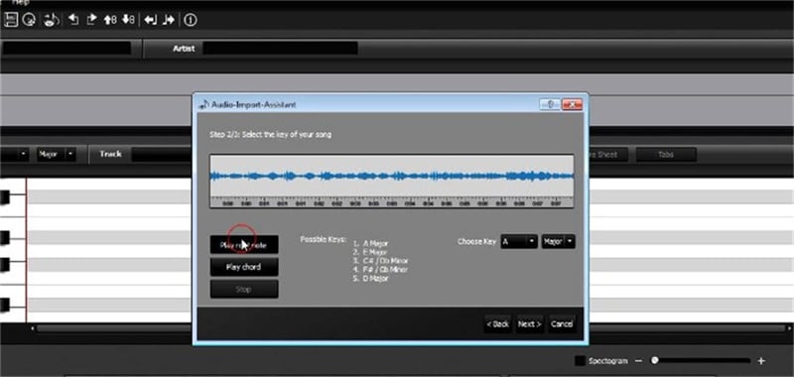This screenshot has width=794, height=377.
Task: Open the Help menu
Action: point(20,2)
